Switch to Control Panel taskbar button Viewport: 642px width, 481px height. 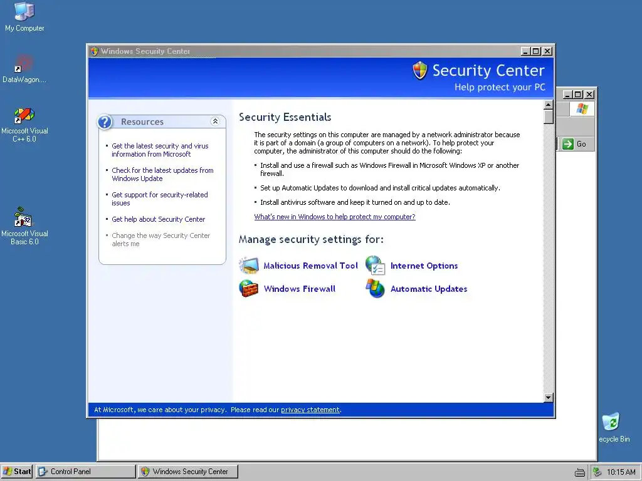[x=85, y=472]
